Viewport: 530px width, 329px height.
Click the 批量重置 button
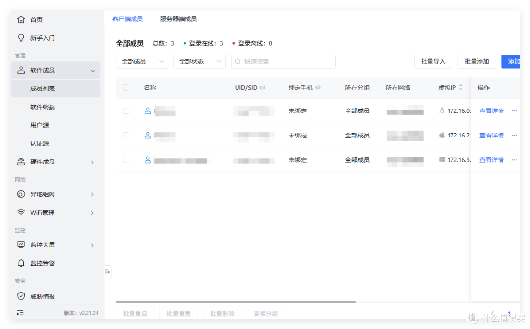(179, 313)
